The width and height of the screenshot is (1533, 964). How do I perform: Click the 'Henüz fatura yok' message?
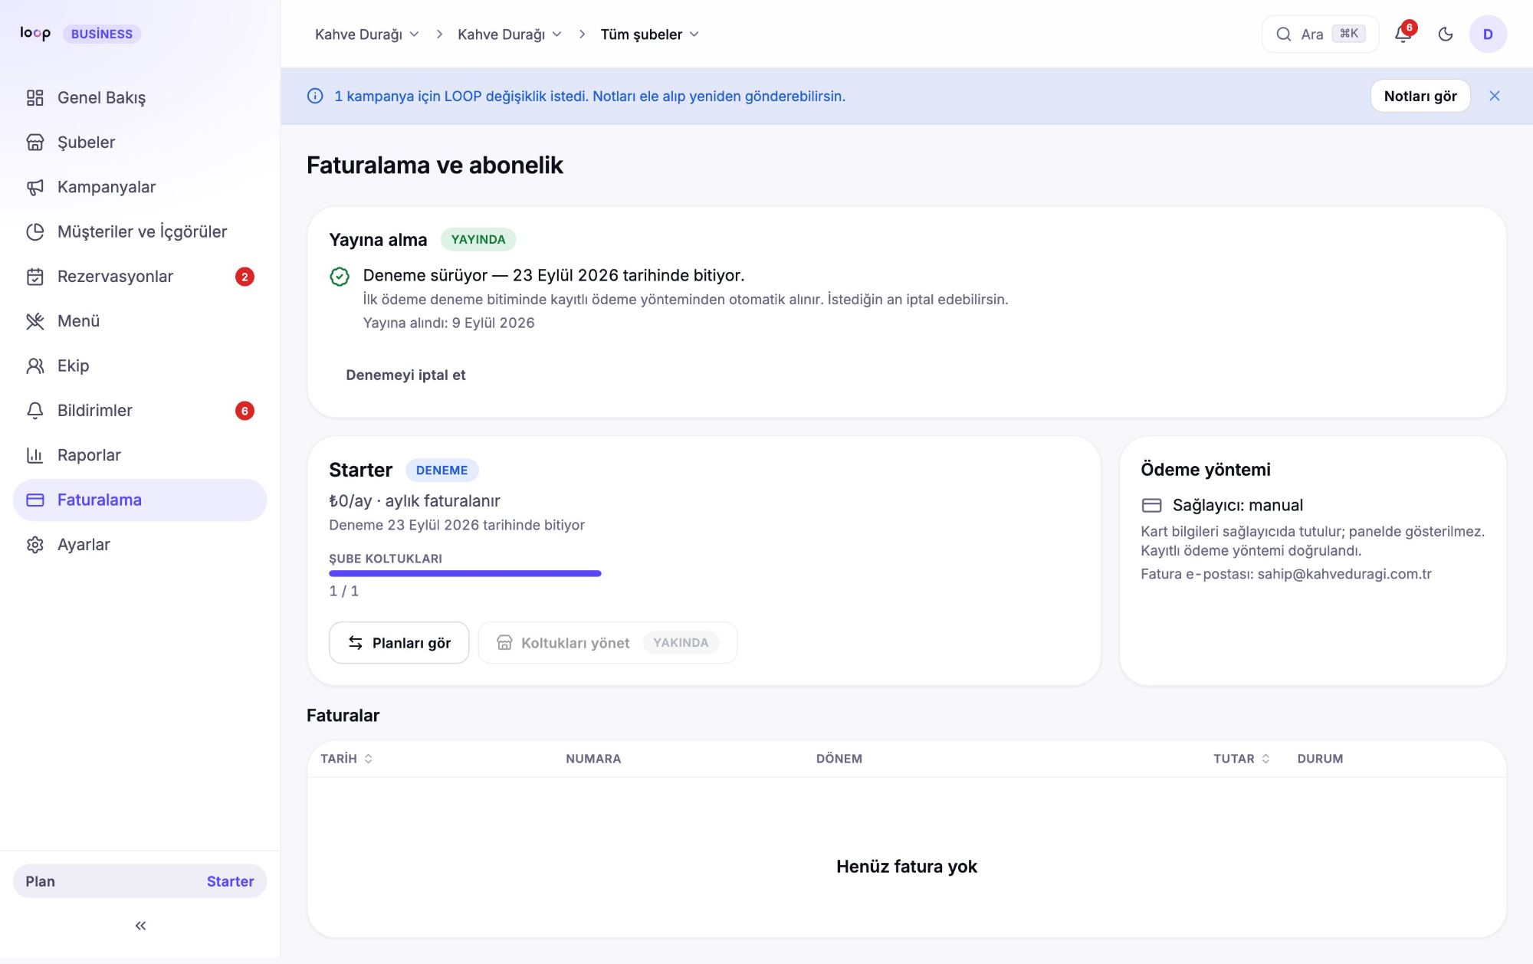[907, 867]
